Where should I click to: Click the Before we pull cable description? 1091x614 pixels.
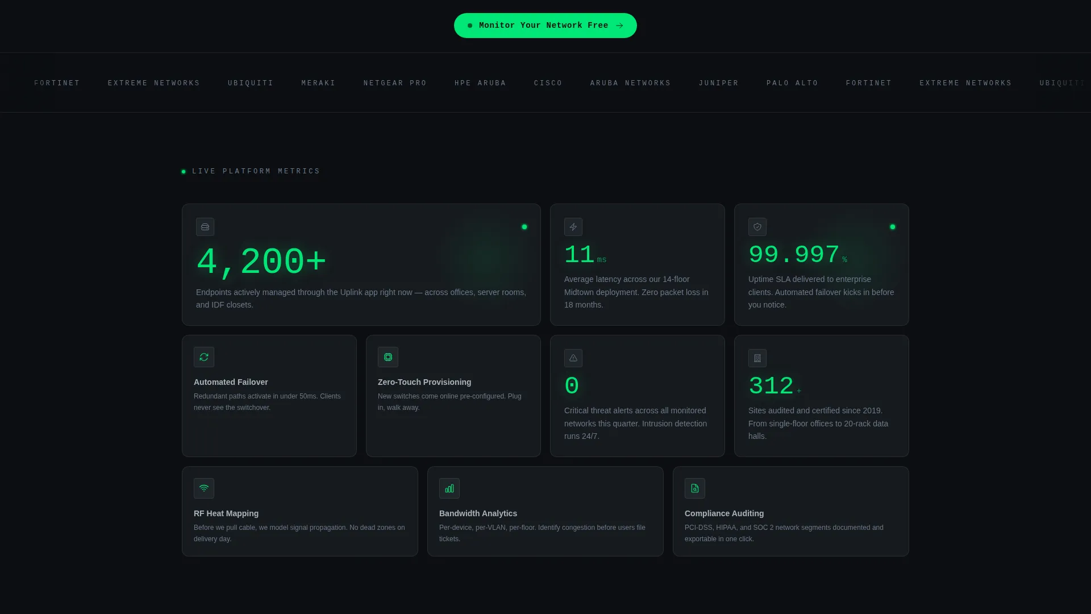299,533
